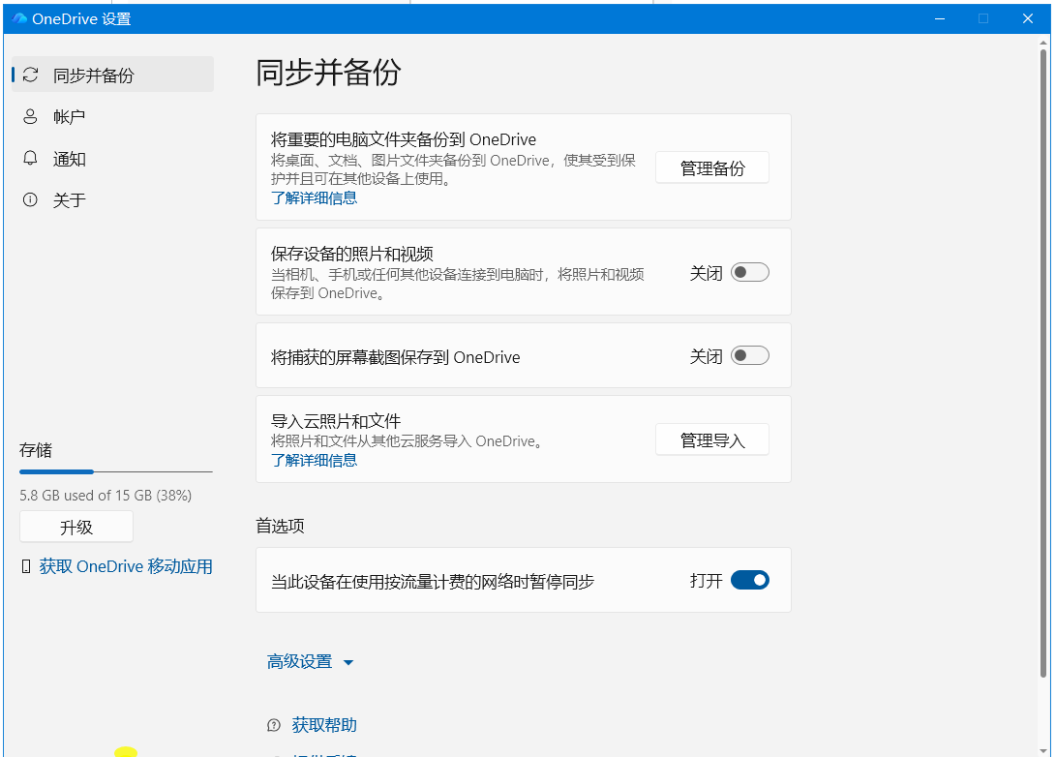Open 了解详细信息 link under cloud import

click(x=314, y=460)
